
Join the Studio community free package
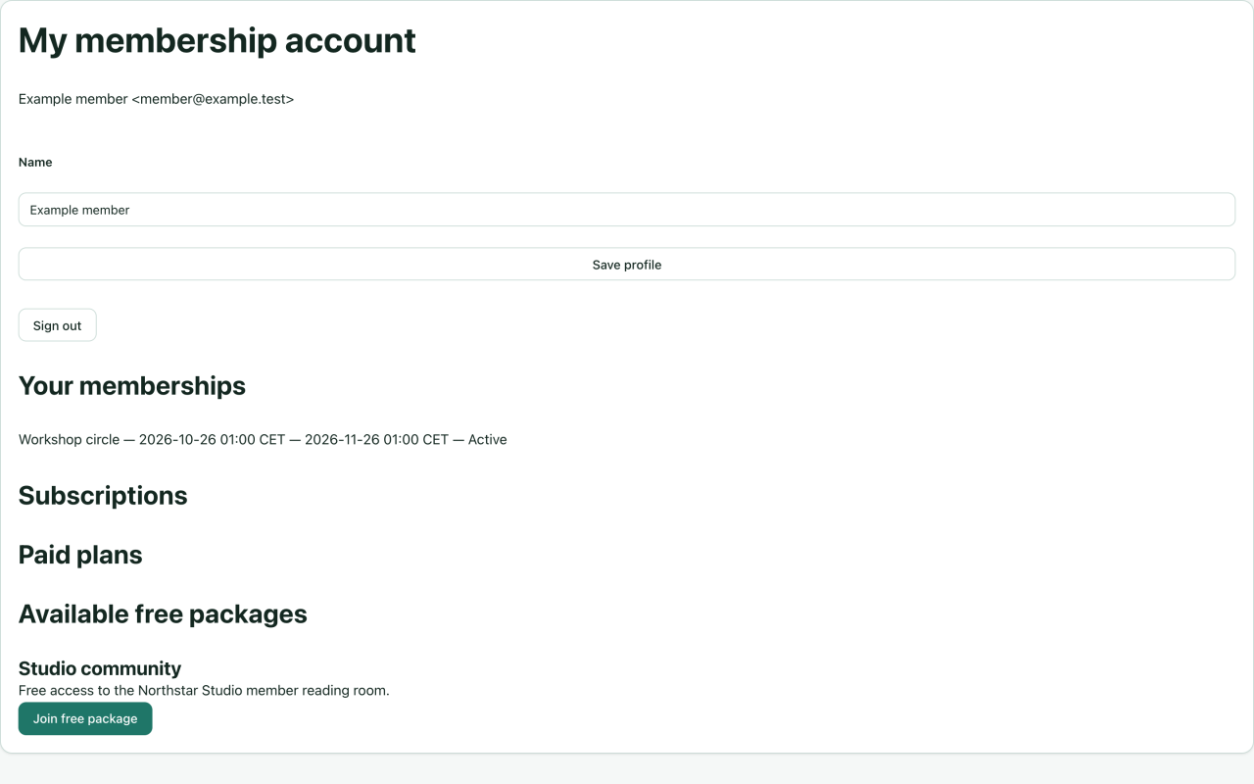85,718
